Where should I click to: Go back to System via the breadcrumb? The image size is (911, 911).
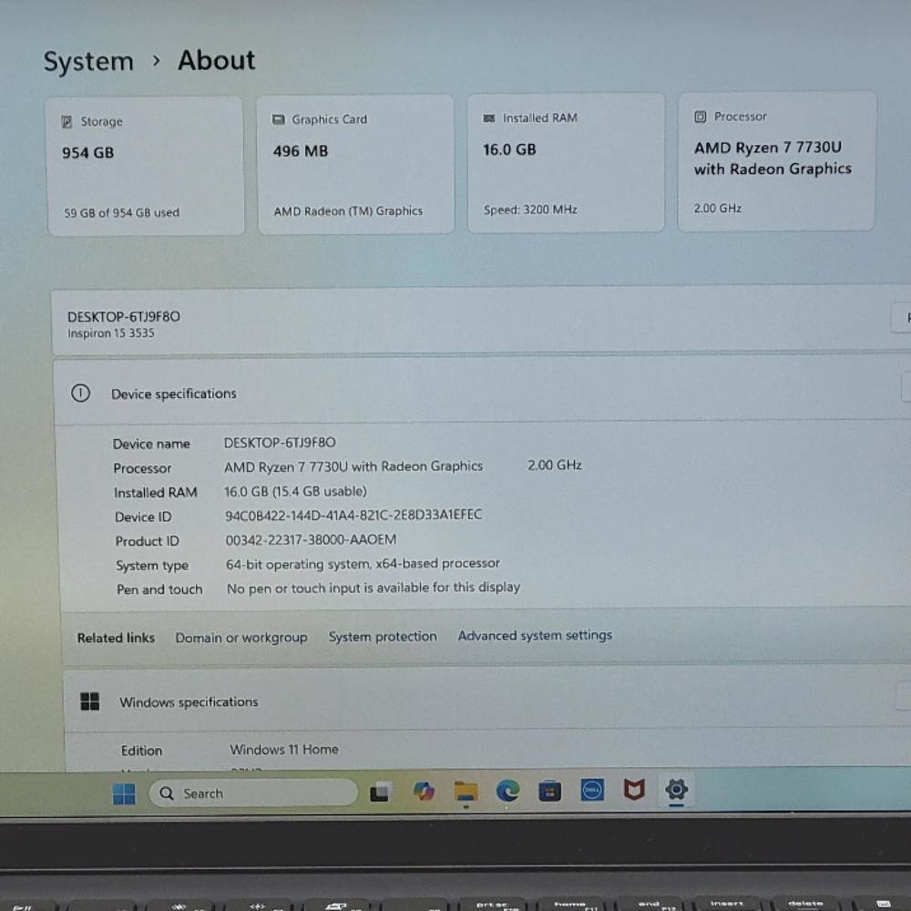(88, 62)
